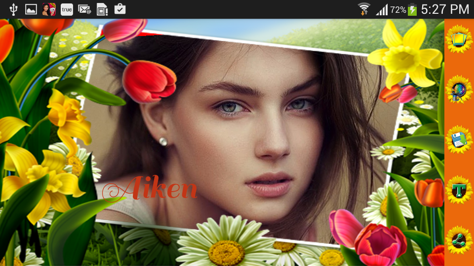Image resolution: width=474 pixels, height=266 pixels.
Task: Tap the Wi-Fi signal indicator
Action: pyautogui.click(x=364, y=9)
